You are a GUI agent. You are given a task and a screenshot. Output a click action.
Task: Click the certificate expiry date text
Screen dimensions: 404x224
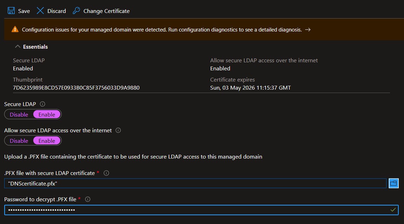pos(250,87)
